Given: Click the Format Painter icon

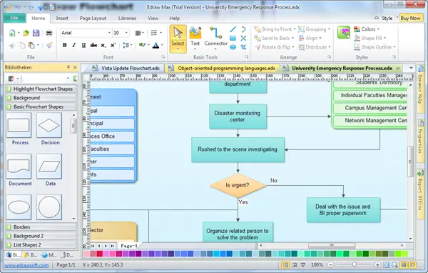Looking at the screenshot, I should click(49, 45).
